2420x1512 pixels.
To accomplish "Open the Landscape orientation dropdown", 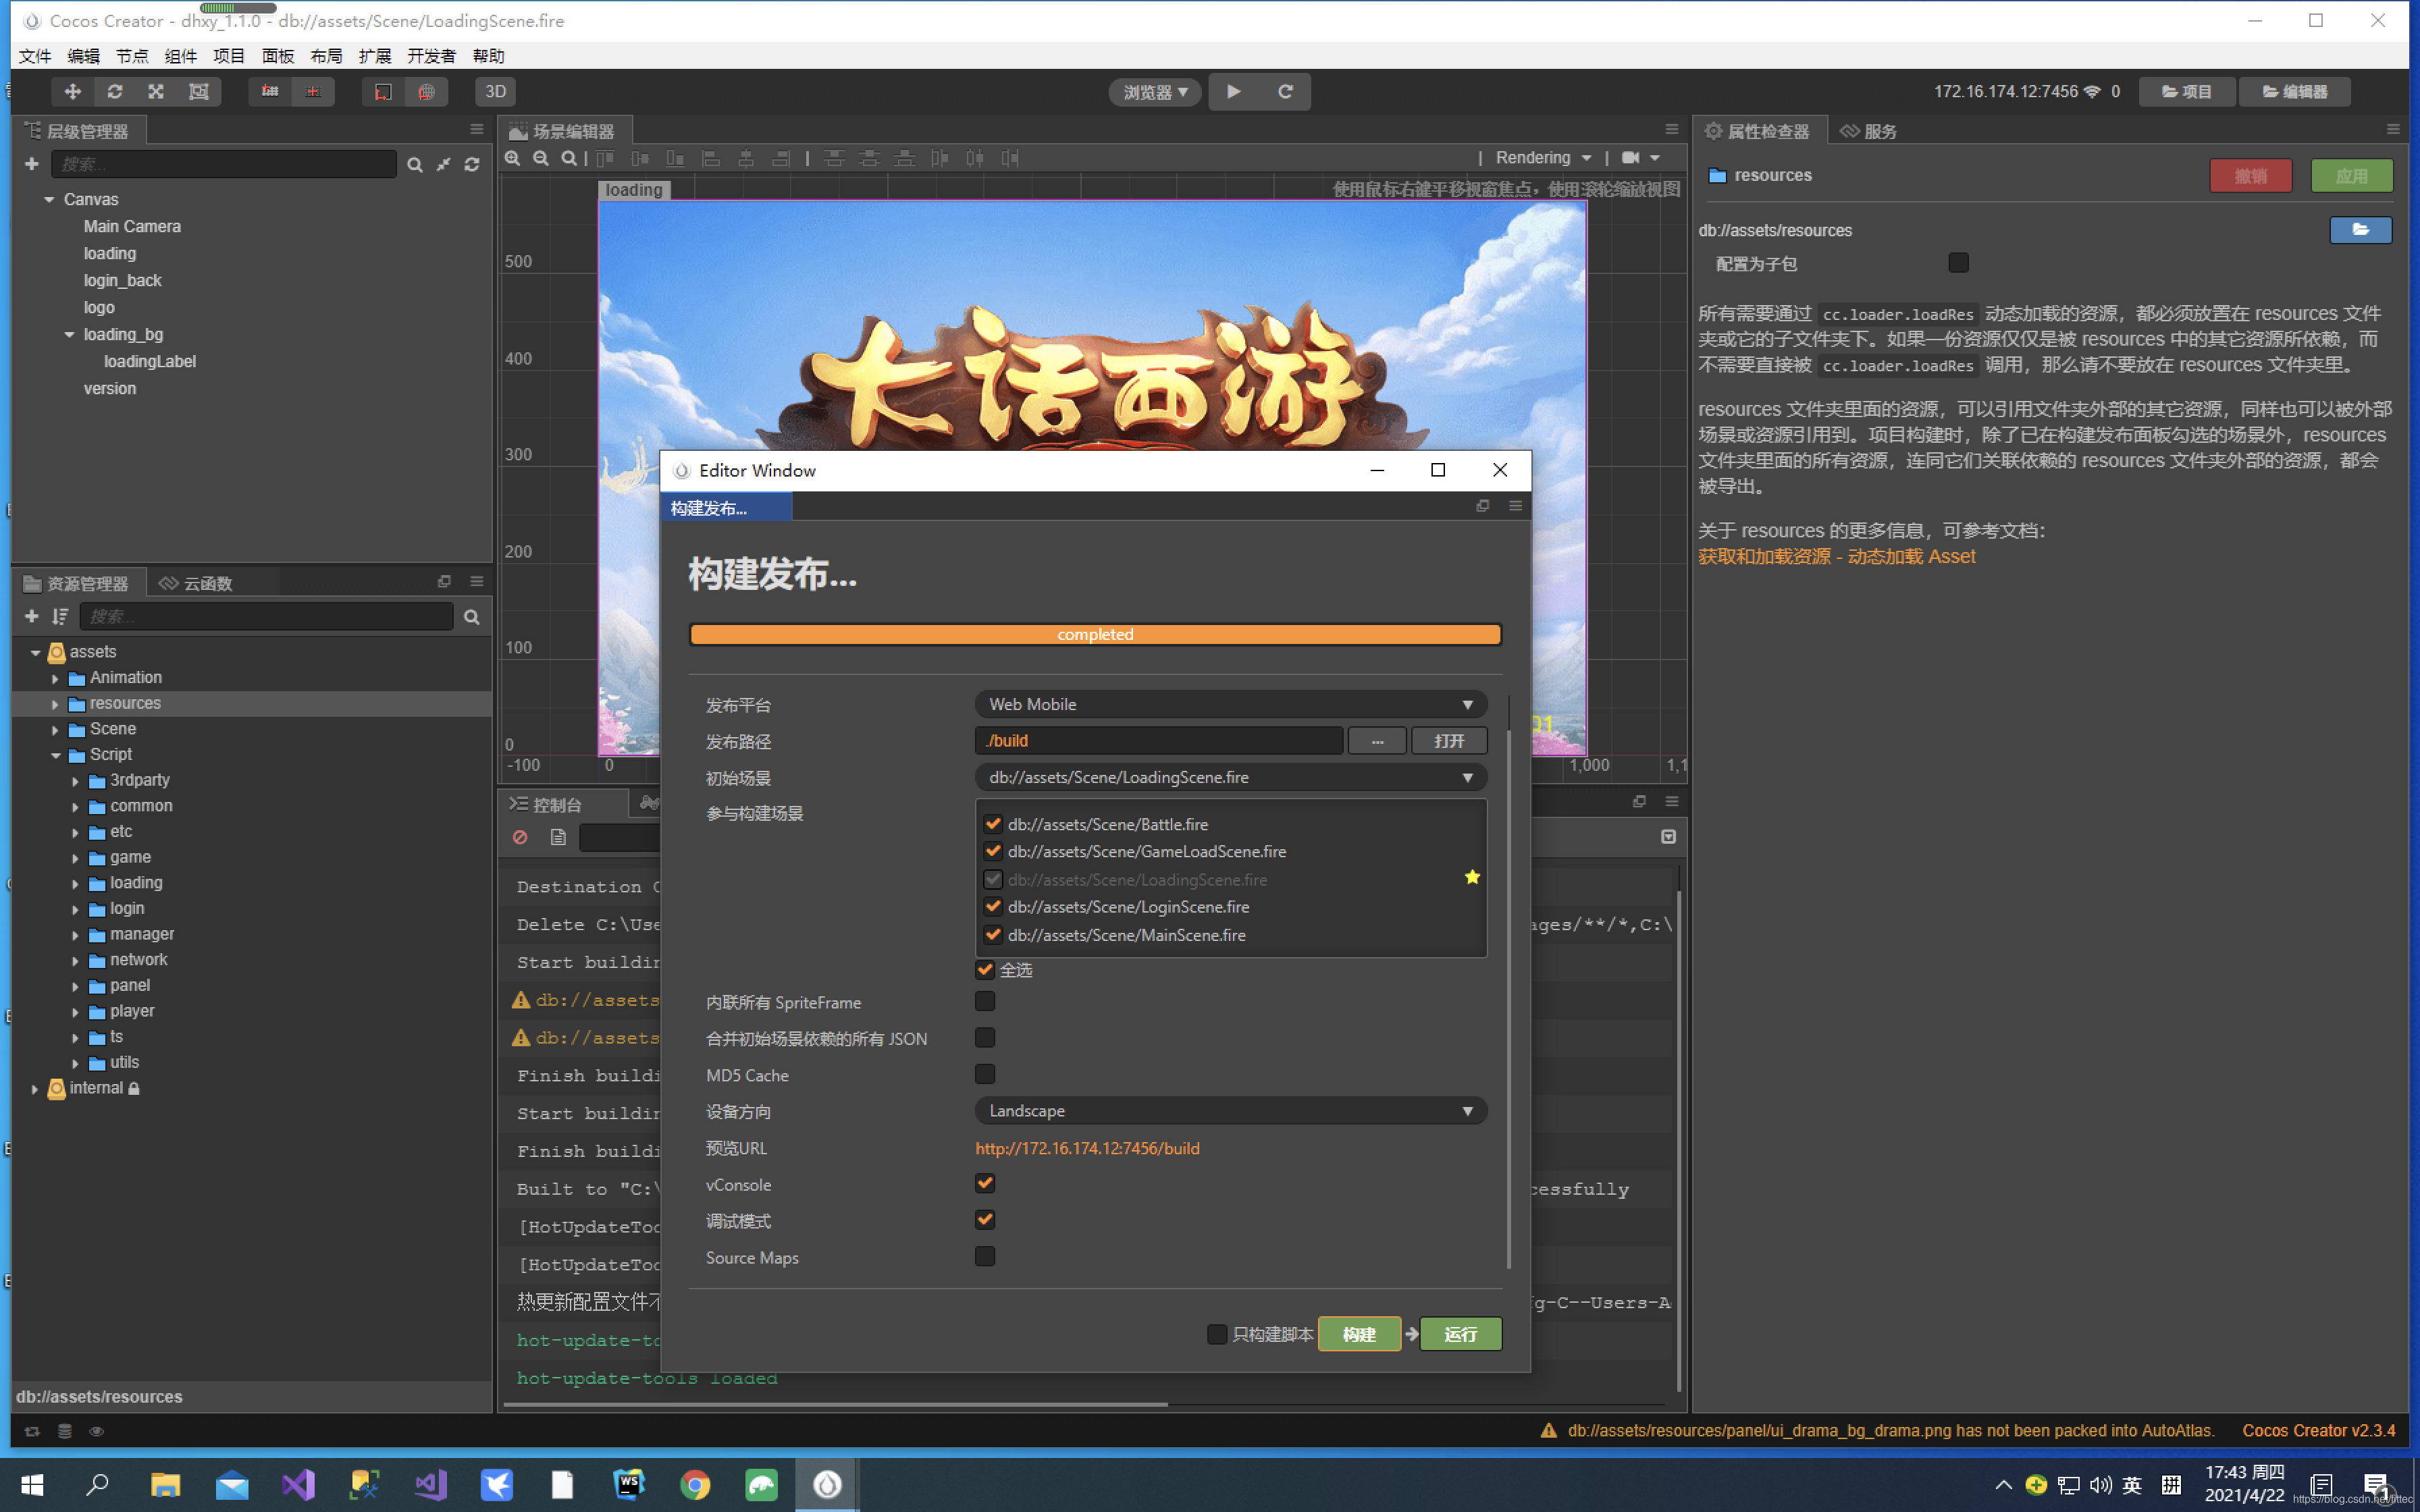I will (1231, 1111).
